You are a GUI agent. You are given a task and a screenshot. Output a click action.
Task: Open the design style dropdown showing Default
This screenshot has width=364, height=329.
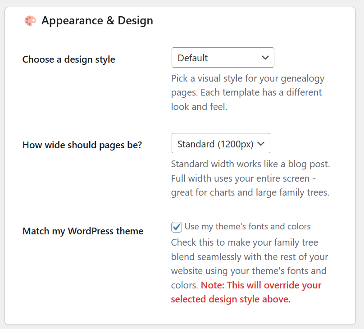pyautogui.click(x=223, y=58)
